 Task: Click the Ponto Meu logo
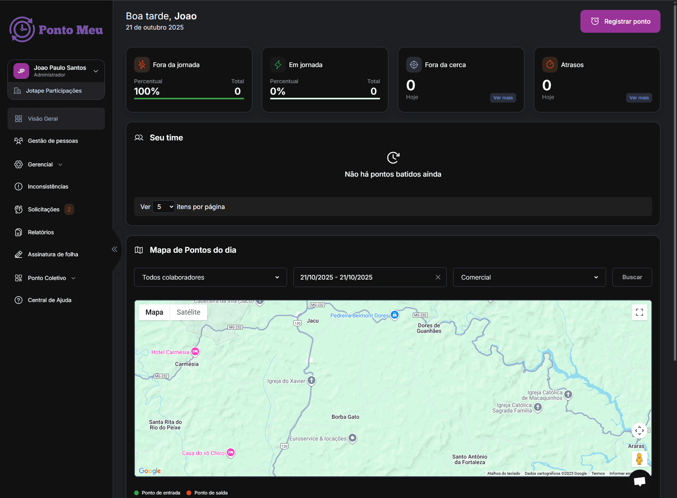(56, 29)
